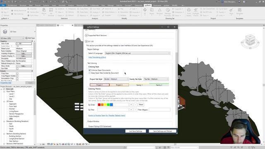Click the Reset button for By Order colors
The image size is (265, 149).
pyautogui.click(x=141, y=105)
